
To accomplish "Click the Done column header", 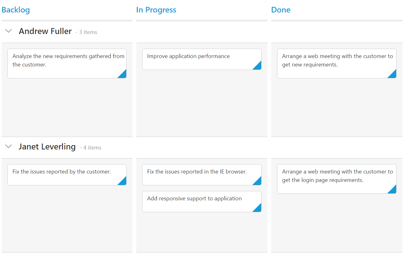I will coord(281,10).
